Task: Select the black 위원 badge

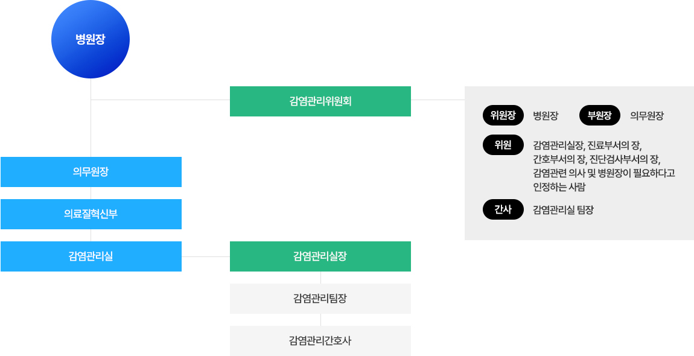Action: 503,145
